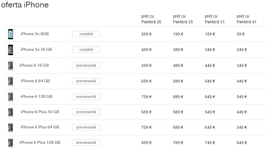Click the iPhone 5c 8GB phone thumbnail
Viewport: 268px width, 150px height.
coord(11,34)
